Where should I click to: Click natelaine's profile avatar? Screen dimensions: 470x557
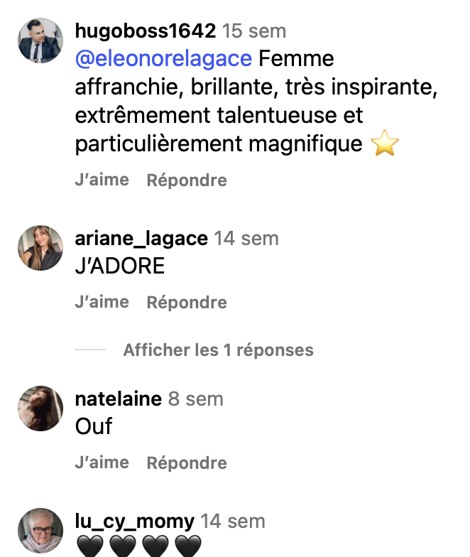(x=40, y=409)
